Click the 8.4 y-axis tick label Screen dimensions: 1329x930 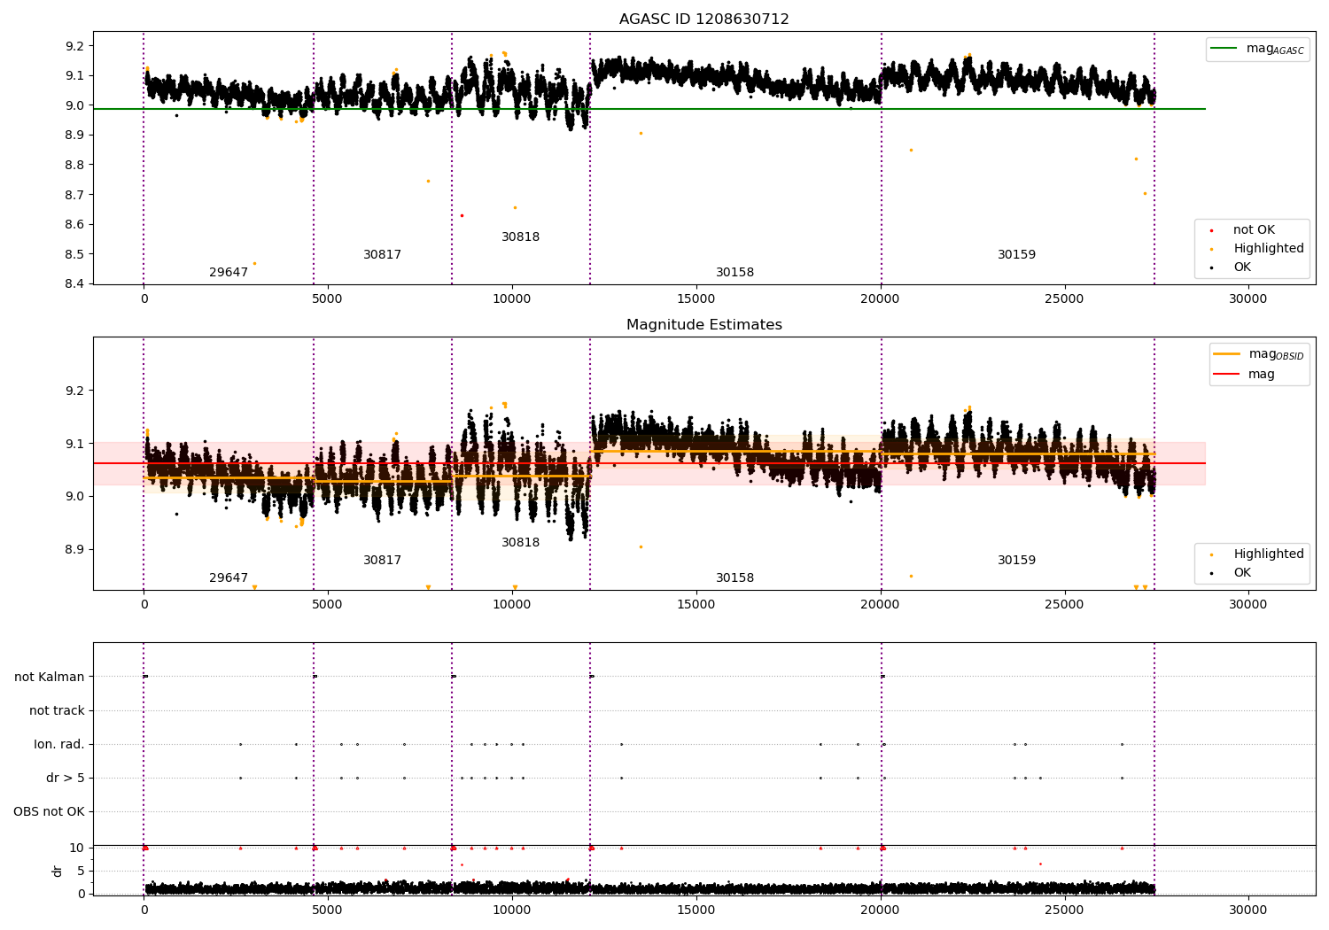tap(74, 283)
